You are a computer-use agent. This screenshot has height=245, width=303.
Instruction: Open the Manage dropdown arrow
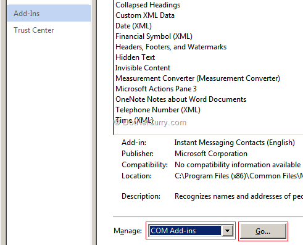coord(227,231)
